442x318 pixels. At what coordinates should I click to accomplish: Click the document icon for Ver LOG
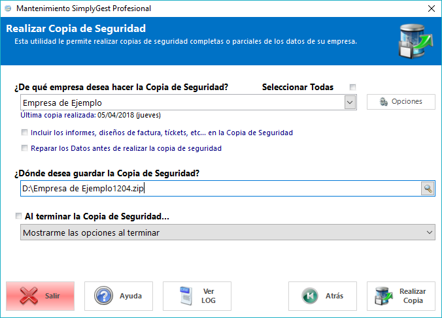point(186,296)
